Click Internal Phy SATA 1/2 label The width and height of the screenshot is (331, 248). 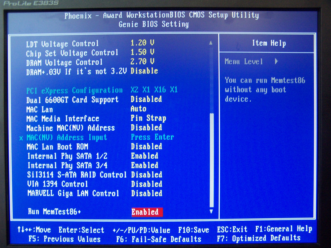[x=67, y=156]
